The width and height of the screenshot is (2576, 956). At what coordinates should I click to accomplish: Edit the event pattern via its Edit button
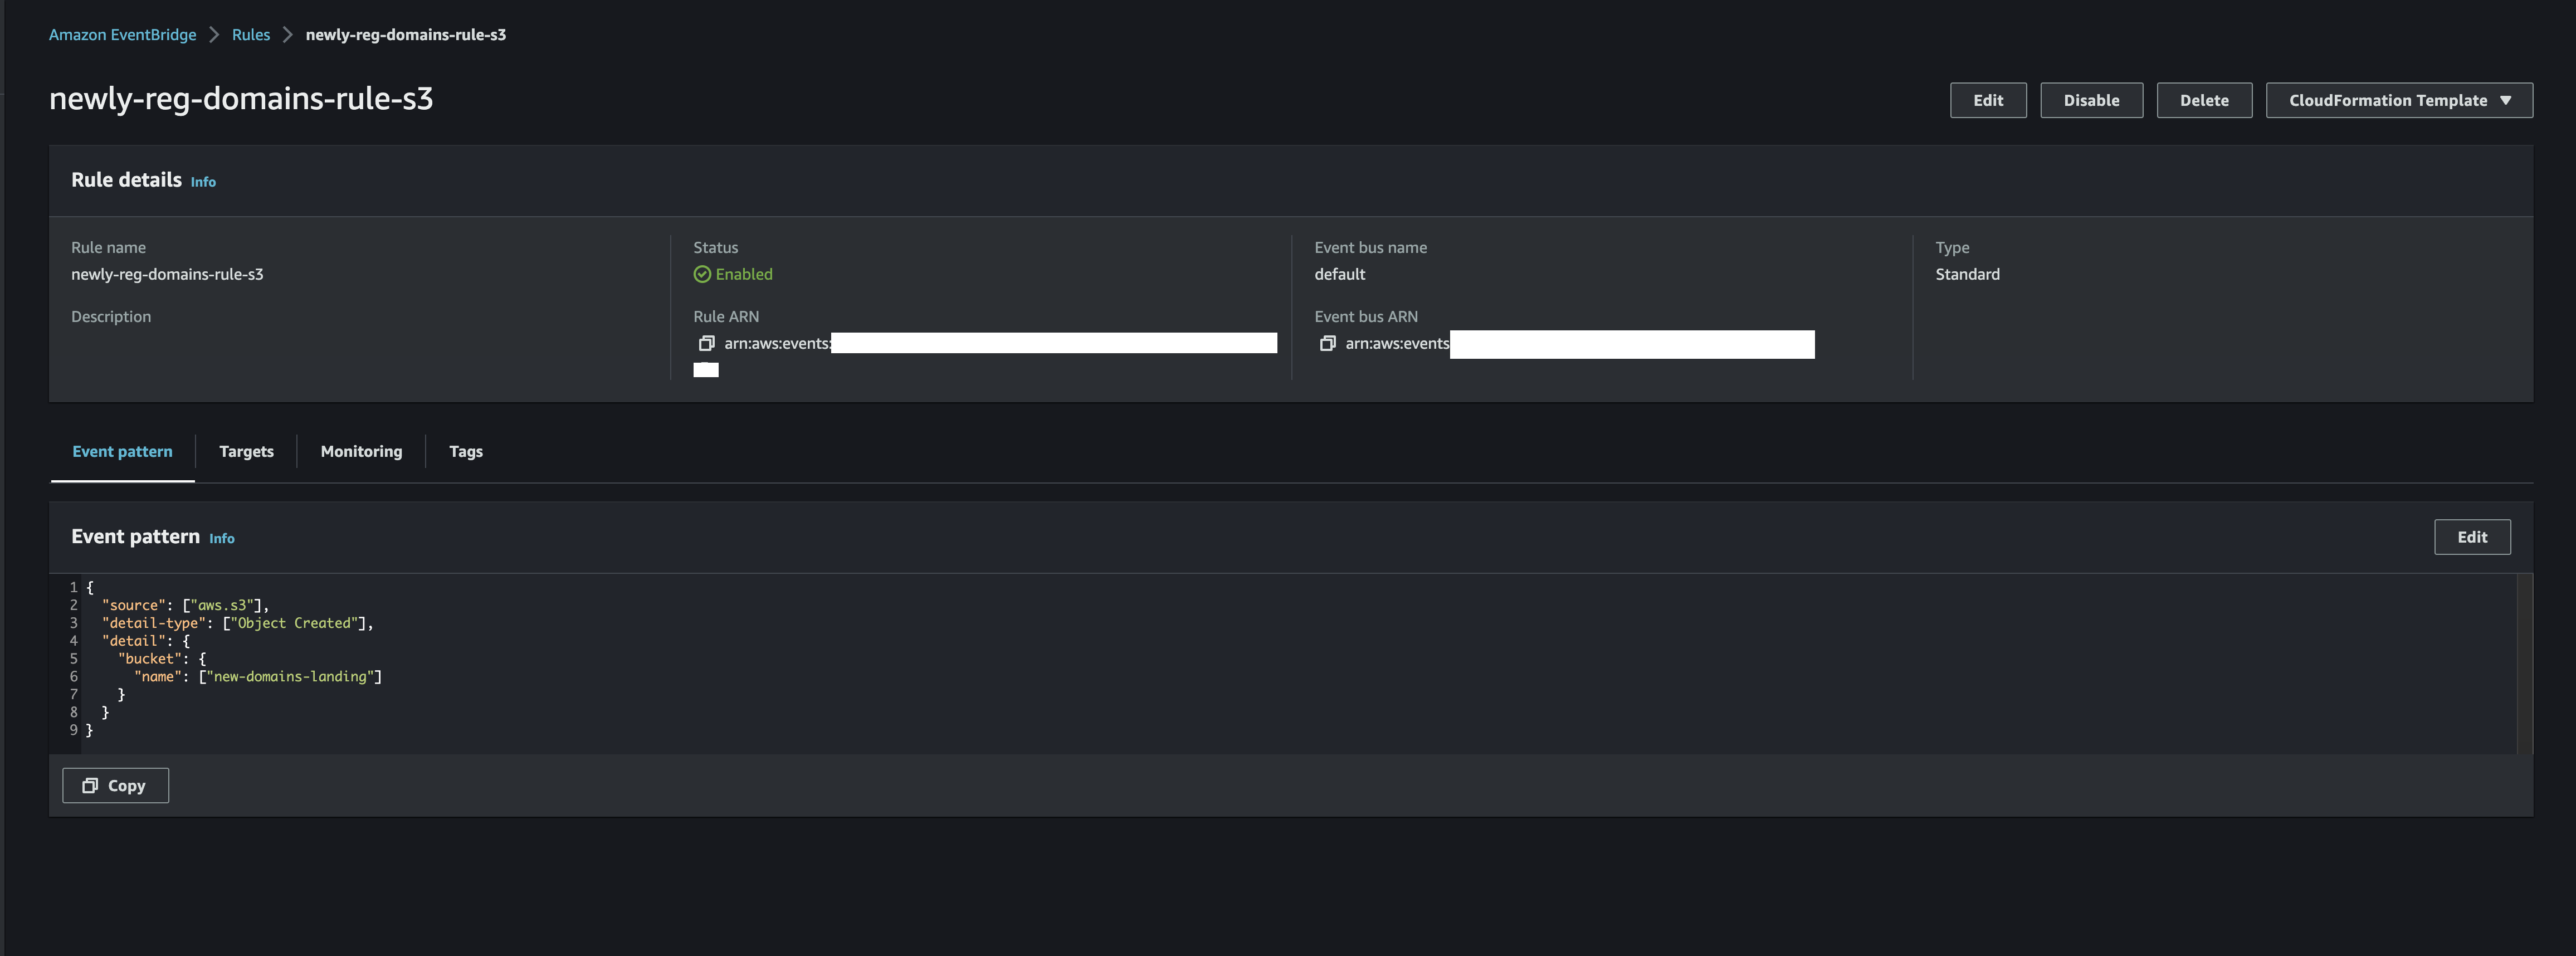2471,537
